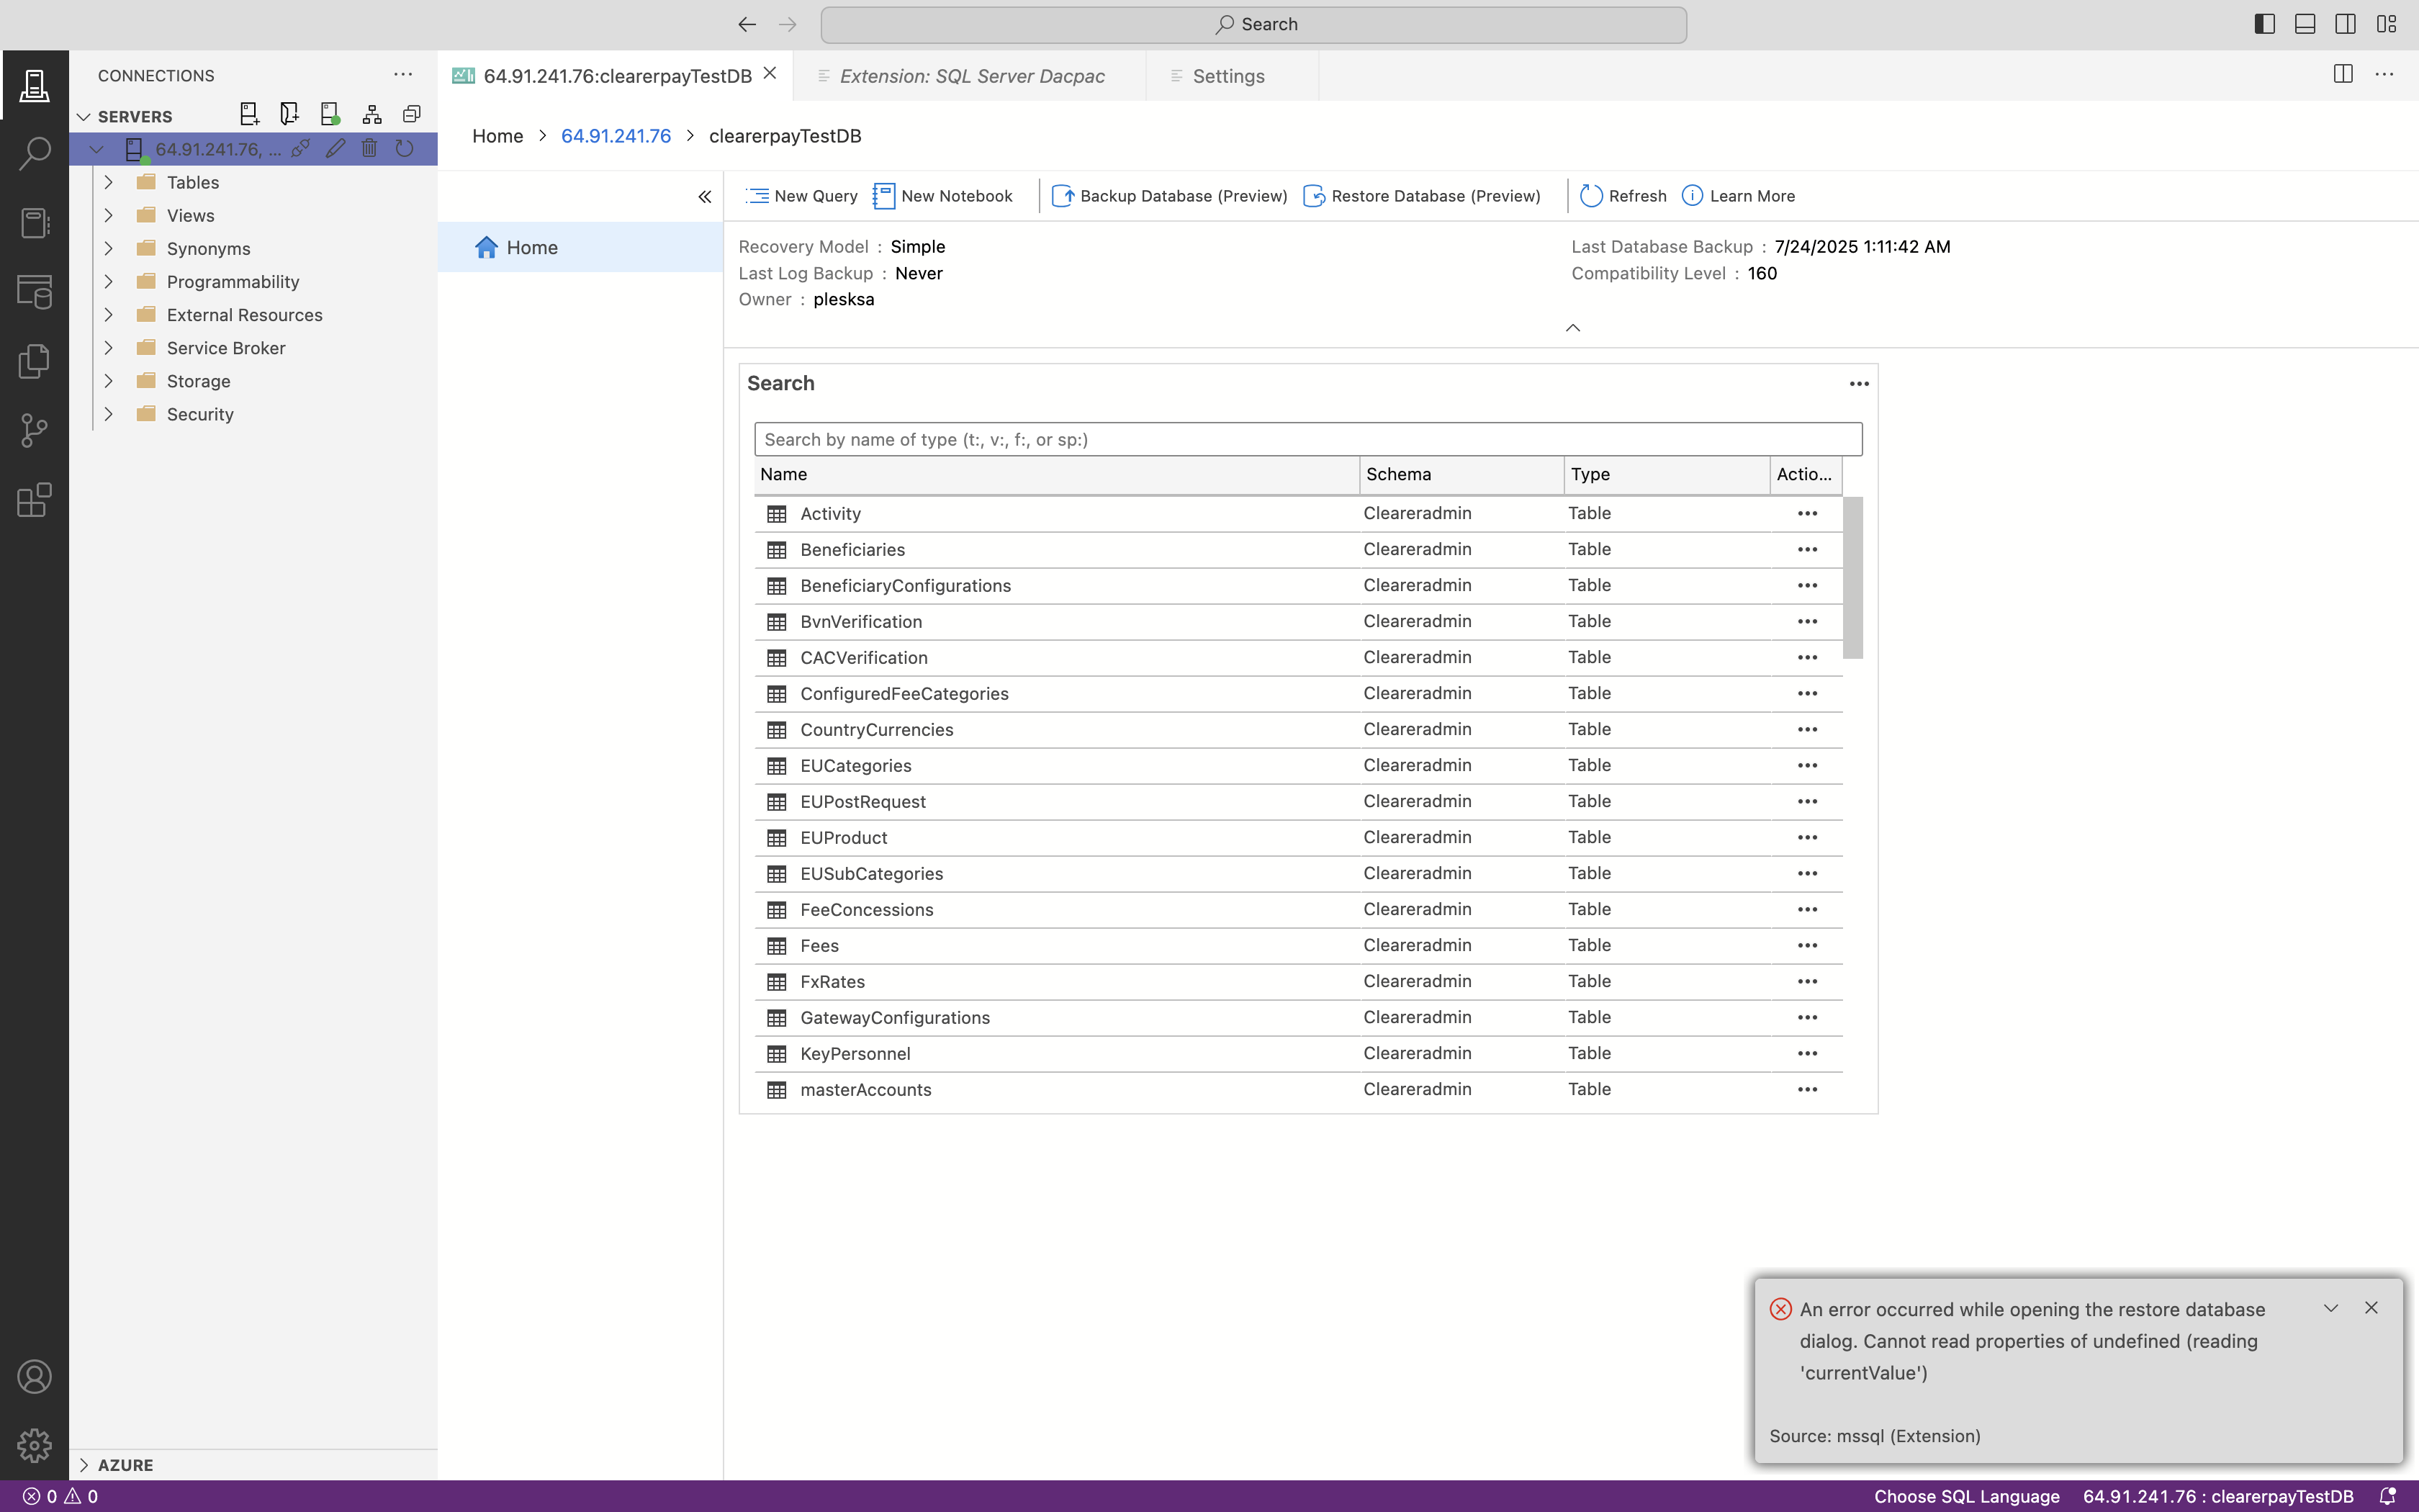Viewport: 2419px width, 1512px height.
Task: Collapse all servers icon
Action: tap(412, 115)
